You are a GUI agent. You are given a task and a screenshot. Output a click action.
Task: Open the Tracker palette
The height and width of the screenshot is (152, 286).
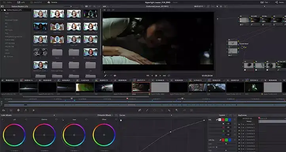click(x=162, y=110)
